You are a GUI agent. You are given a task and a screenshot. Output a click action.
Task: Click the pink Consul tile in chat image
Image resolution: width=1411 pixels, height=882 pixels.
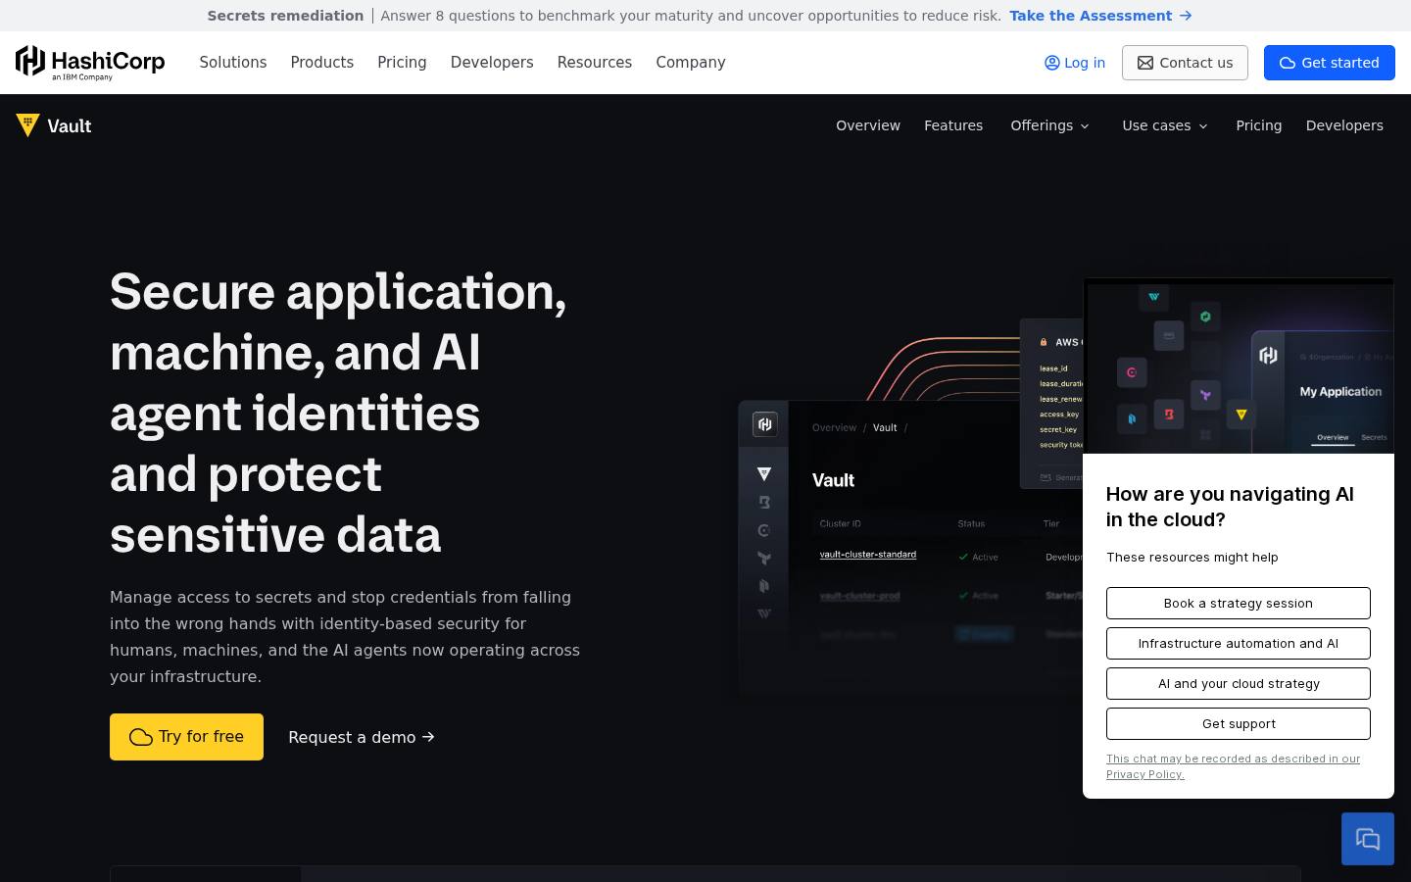click(1132, 372)
